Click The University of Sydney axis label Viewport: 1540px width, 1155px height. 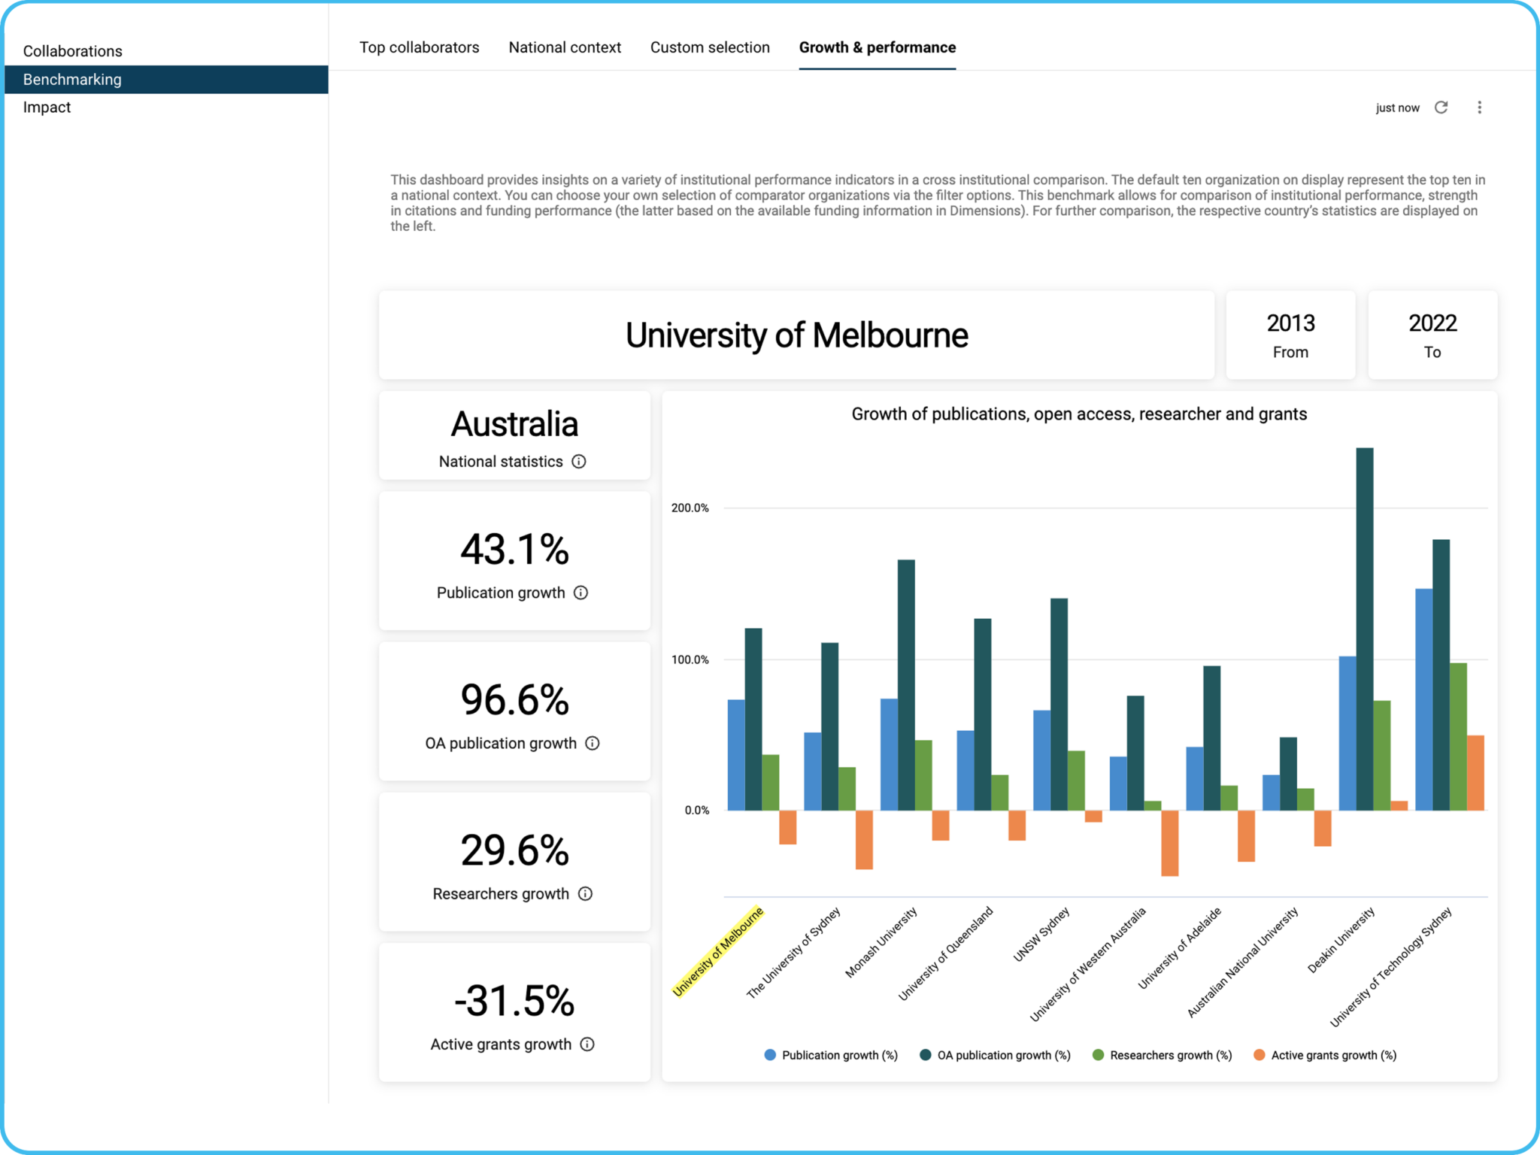[x=793, y=953]
